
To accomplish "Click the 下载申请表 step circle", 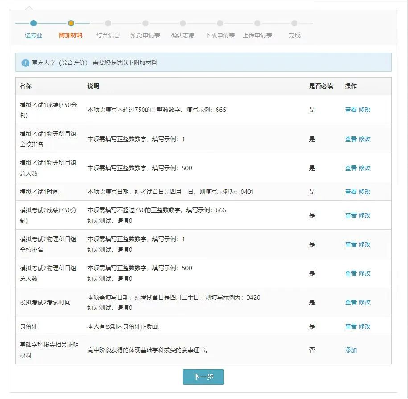I will click(x=220, y=23).
